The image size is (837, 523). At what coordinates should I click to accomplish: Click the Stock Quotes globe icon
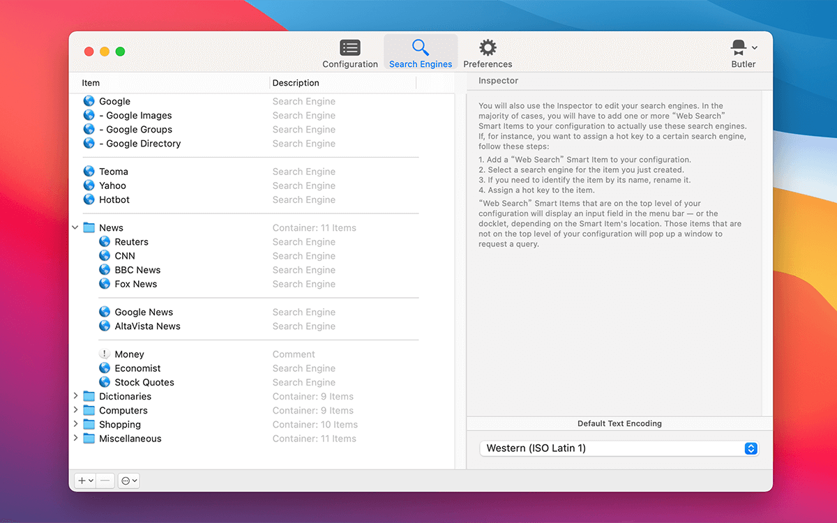(x=105, y=382)
